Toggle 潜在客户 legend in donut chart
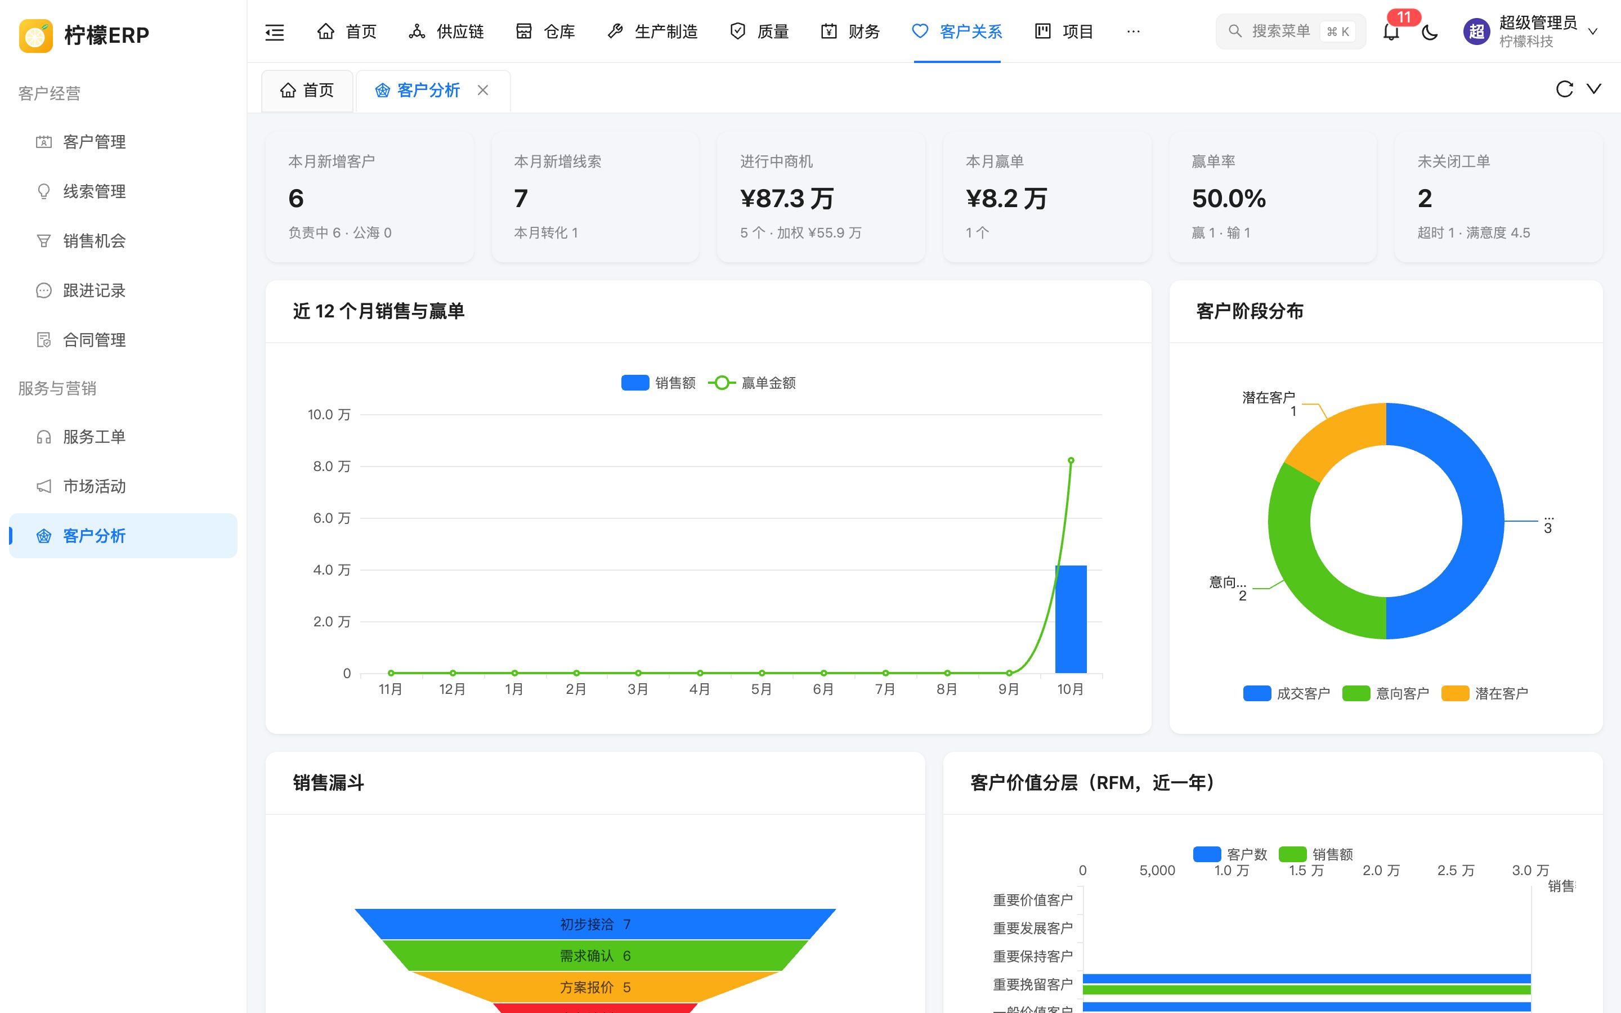The height and width of the screenshot is (1013, 1621). click(1485, 693)
